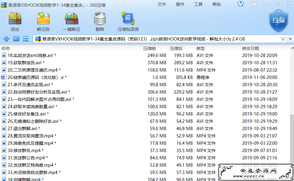
Task: Select file 29.消息免扰及提醒.mp4
Action: tap(32, 143)
